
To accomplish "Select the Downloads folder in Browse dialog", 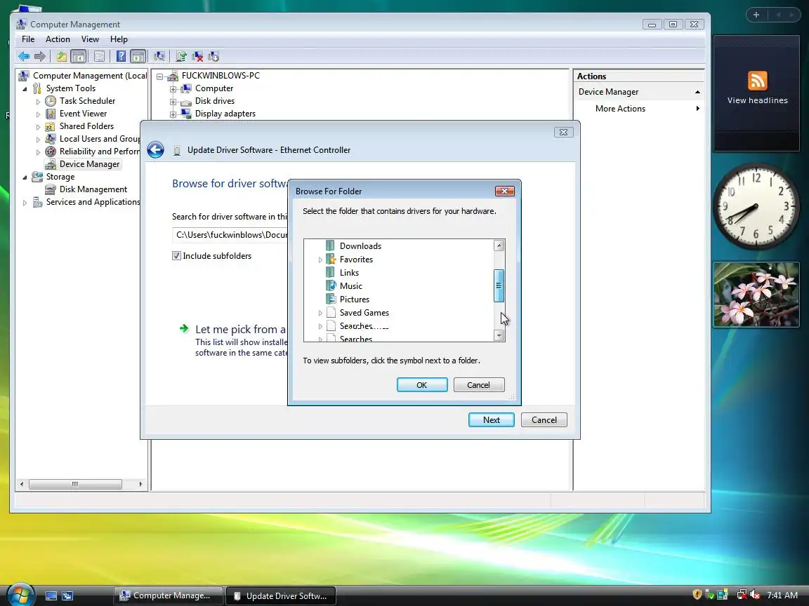I will pos(360,245).
